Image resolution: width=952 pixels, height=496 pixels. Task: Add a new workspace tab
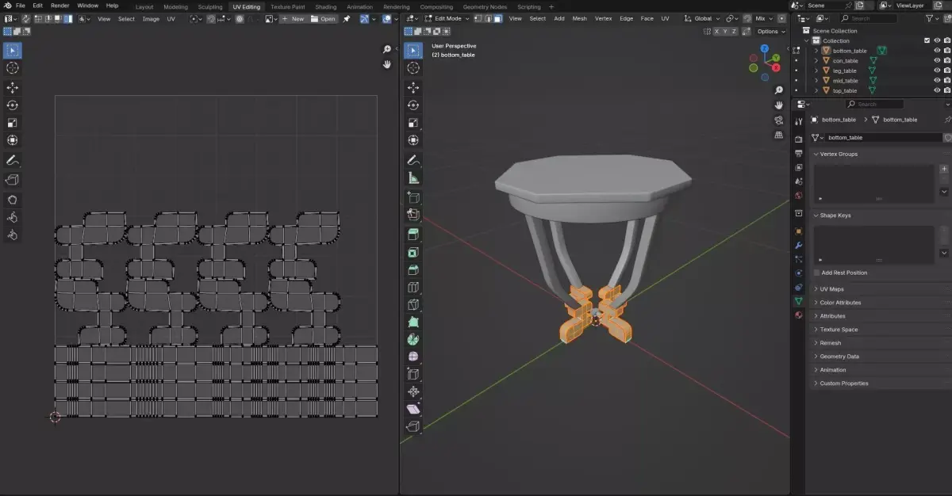pos(551,6)
